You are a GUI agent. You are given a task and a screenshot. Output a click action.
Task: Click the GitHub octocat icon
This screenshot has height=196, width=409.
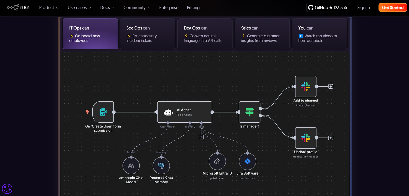click(x=311, y=8)
